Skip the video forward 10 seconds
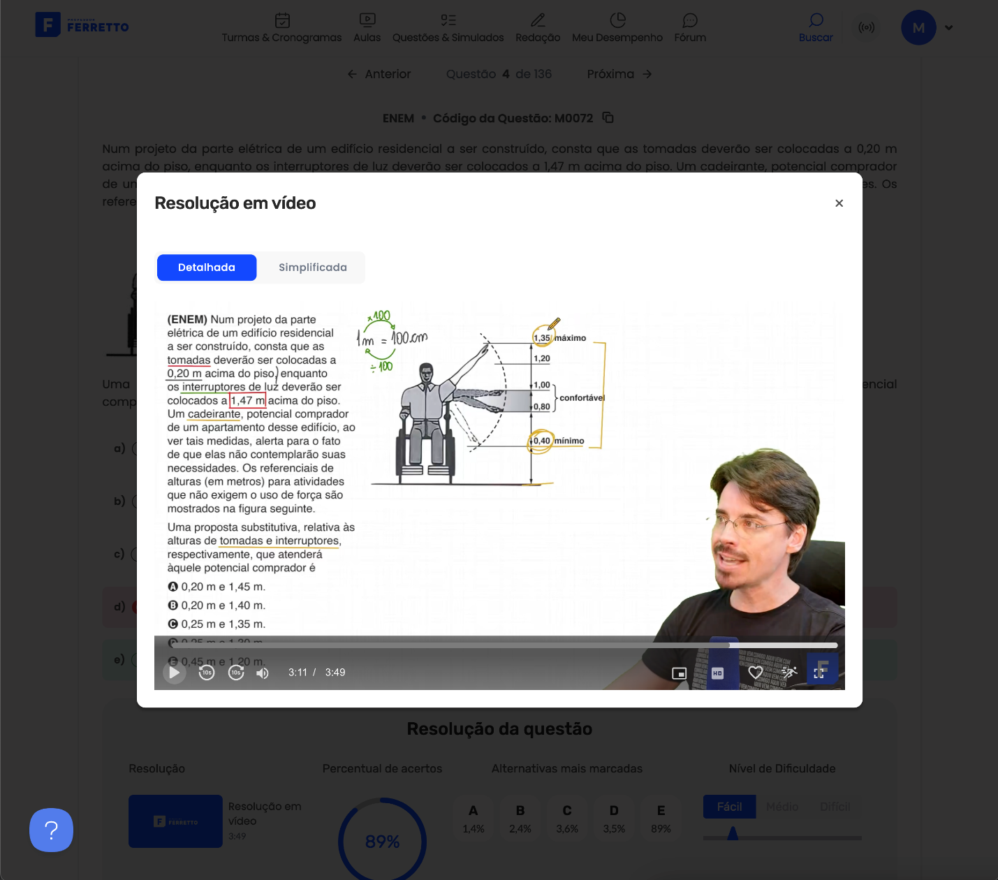The width and height of the screenshot is (998, 880). pyautogui.click(x=237, y=673)
